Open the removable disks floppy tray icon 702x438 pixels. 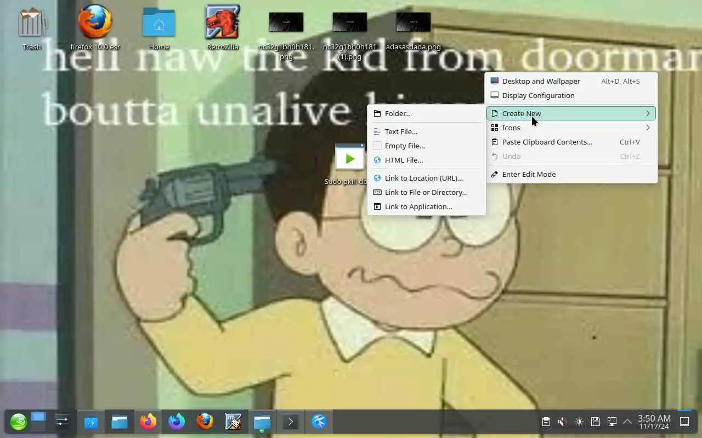point(595,422)
